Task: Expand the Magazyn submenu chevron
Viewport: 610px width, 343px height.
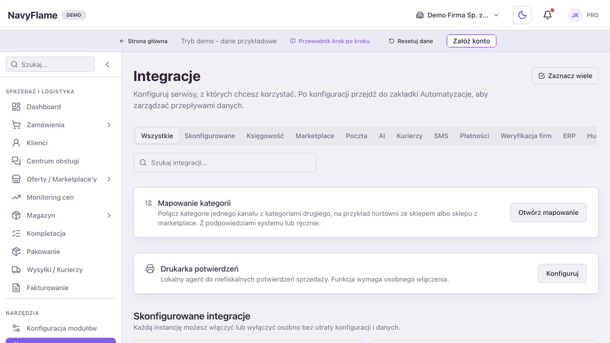Action: [109, 215]
